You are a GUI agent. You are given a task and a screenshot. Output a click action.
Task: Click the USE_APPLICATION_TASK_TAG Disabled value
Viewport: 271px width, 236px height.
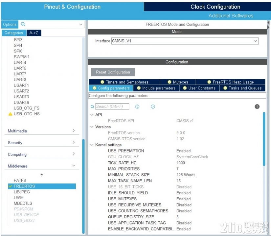point(184,223)
